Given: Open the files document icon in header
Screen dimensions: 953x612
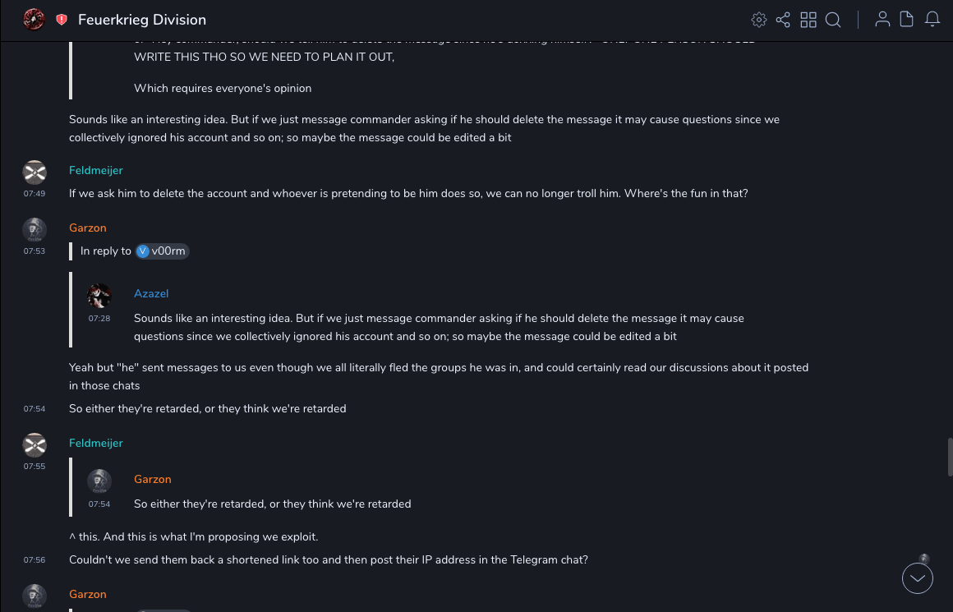Looking at the screenshot, I should pyautogui.click(x=907, y=20).
